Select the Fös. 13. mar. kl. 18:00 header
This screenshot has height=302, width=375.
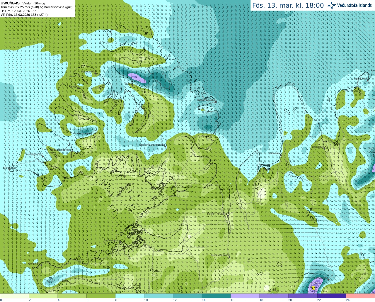pyautogui.click(x=288, y=5)
